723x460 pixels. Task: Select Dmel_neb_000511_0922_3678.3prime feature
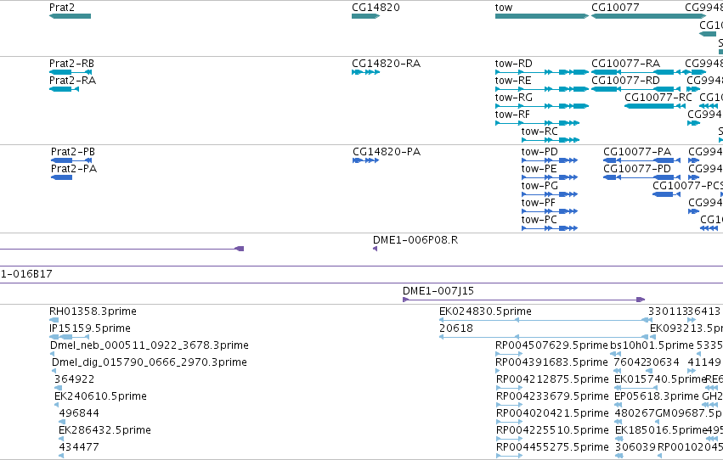(x=52, y=354)
